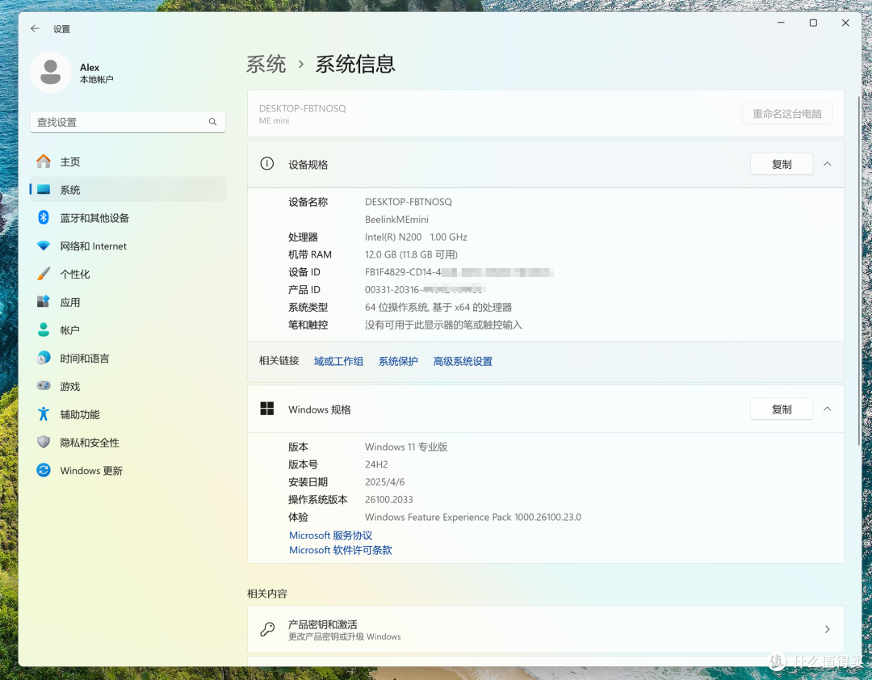Image resolution: width=872 pixels, height=680 pixels.
Task: Click the person icon beside 帐户
Action: click(44, 330)
